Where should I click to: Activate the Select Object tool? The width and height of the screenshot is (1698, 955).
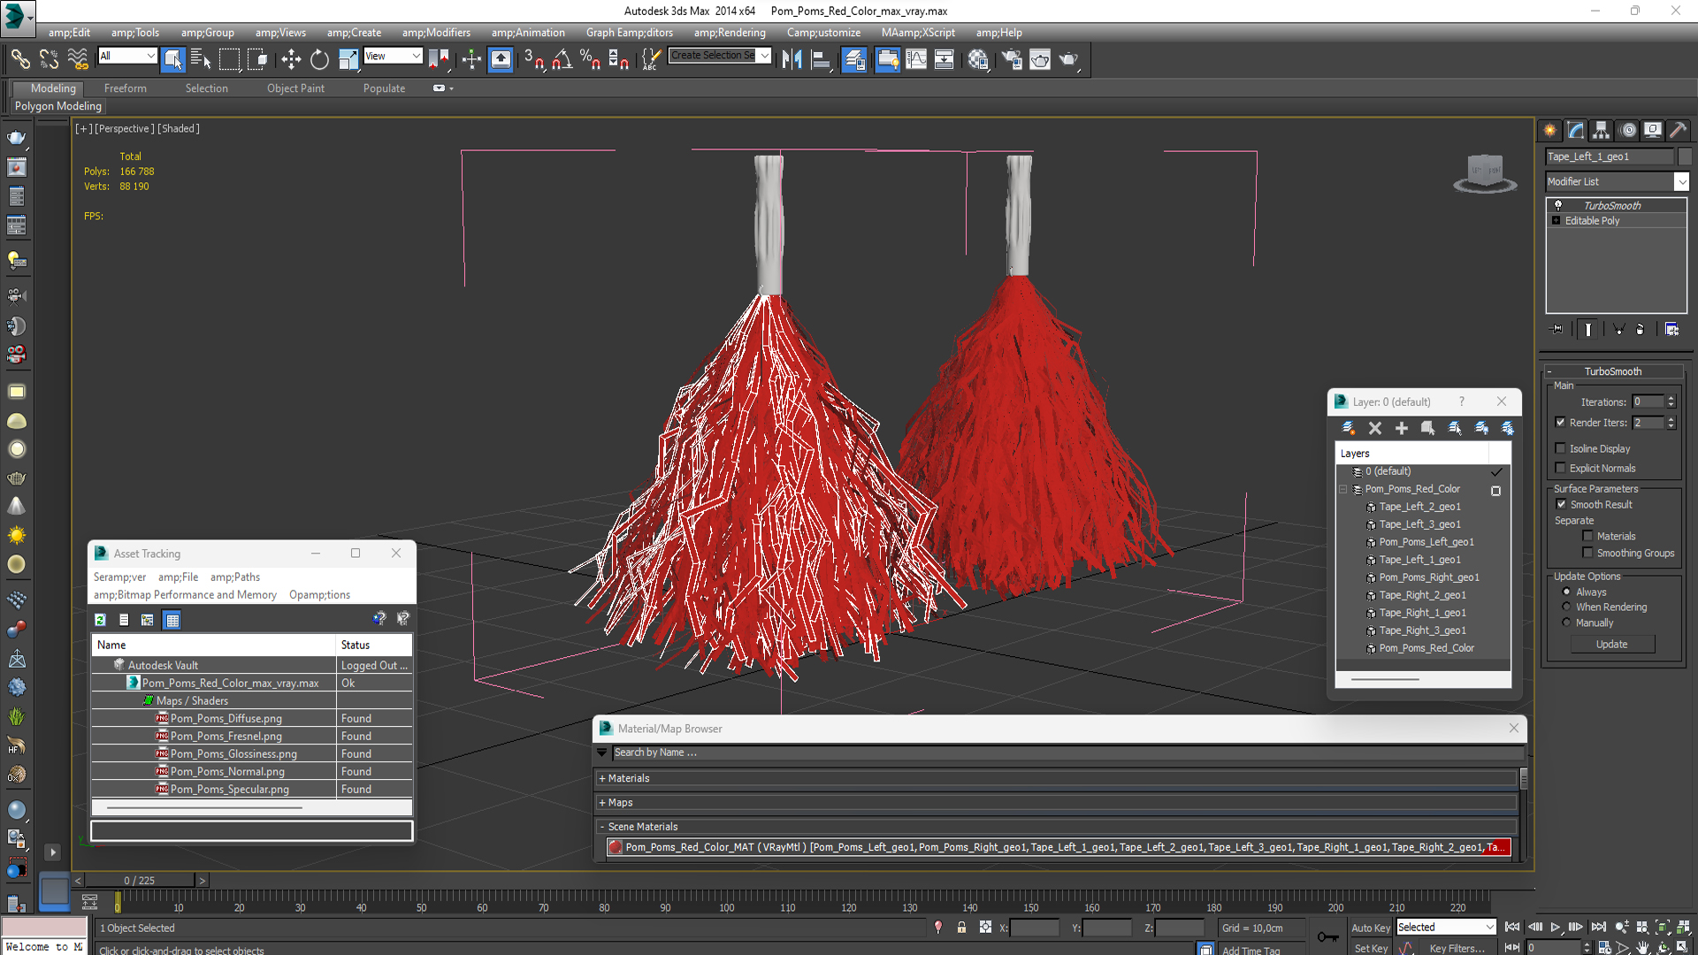pyautogui.click(x=173, y=59)
